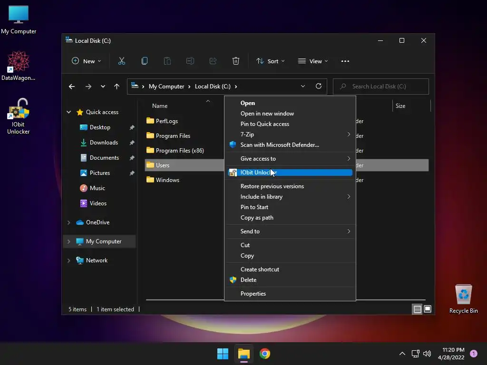Open notification badge in taskbar corner

tap(474, 354)
